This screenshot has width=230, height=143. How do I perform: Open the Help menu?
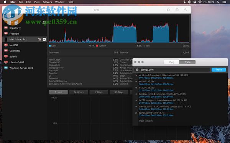pos(71,2)
